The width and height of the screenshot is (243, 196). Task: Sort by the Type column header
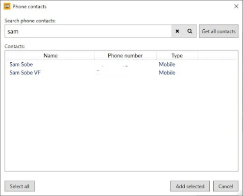tap(177, 56)
